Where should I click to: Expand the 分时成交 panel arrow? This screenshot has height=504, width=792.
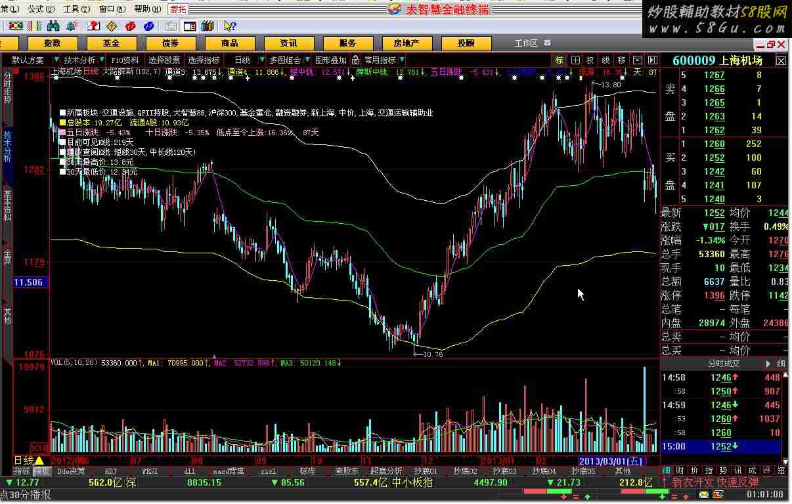[768, 364]
